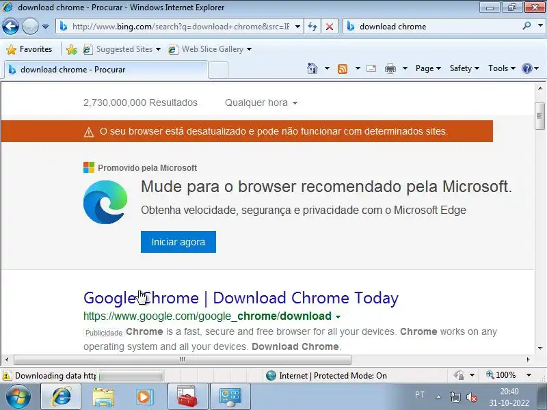
Task: Open the red toolbox taskbar icon
Action: [x=187, y=397]
